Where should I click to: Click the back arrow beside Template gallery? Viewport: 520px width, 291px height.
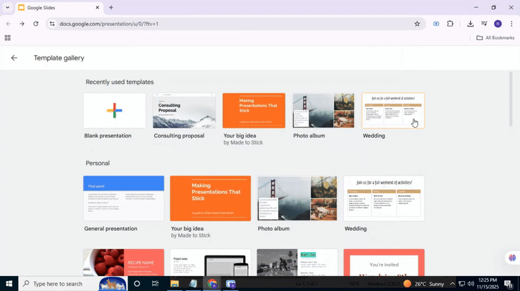coord(14,58)
